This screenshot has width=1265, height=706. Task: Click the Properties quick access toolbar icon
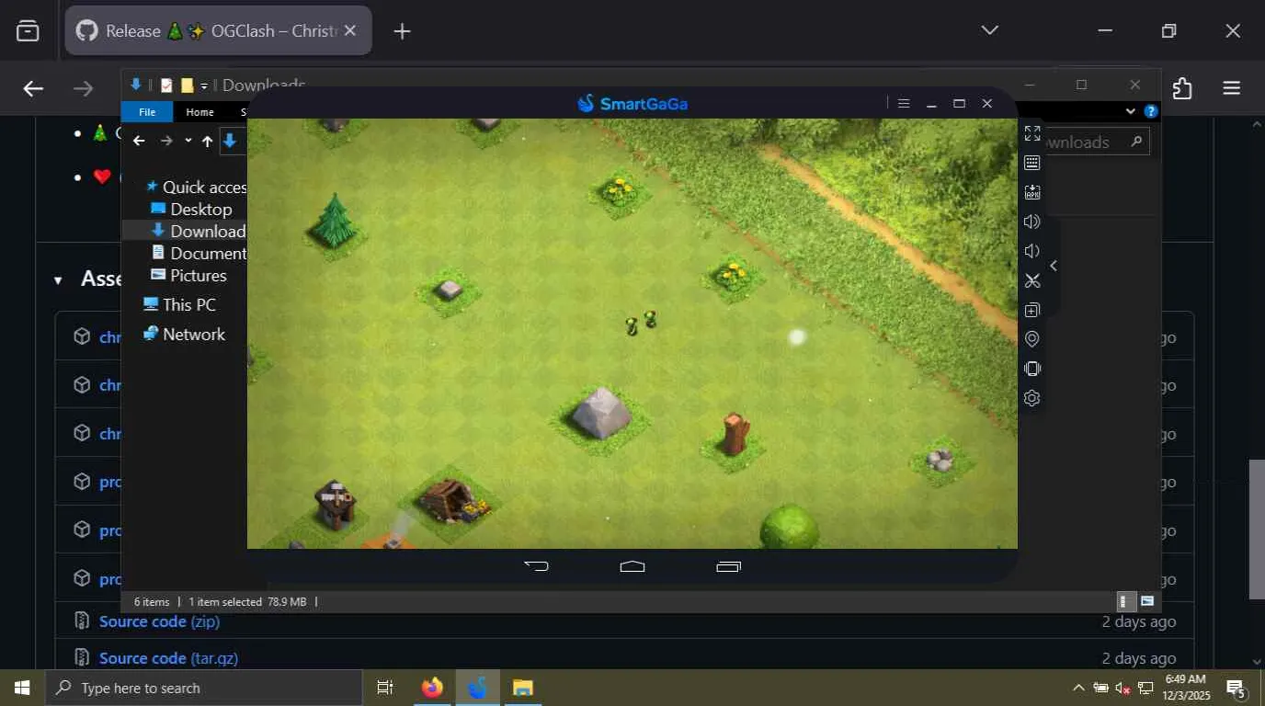coord(166,85)
